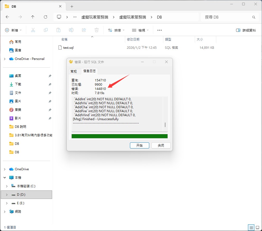Open 常用 (Home) in sidebar
Viewport: 262px width, 231px height.
tap(18, 42)
